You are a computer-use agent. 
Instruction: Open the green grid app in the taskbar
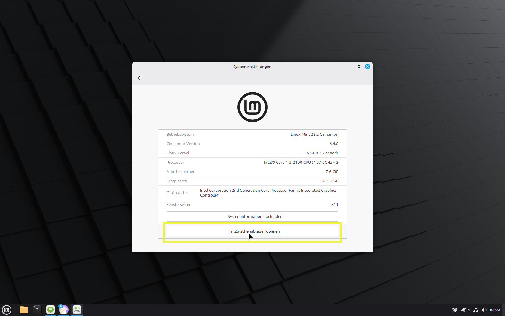tap(50, 310)
